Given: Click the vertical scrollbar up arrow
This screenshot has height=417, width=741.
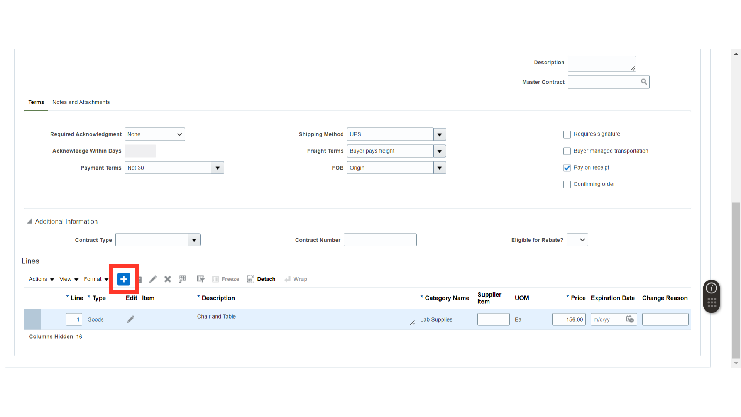Looking at the screenshot, I should [x=736, y=54].
